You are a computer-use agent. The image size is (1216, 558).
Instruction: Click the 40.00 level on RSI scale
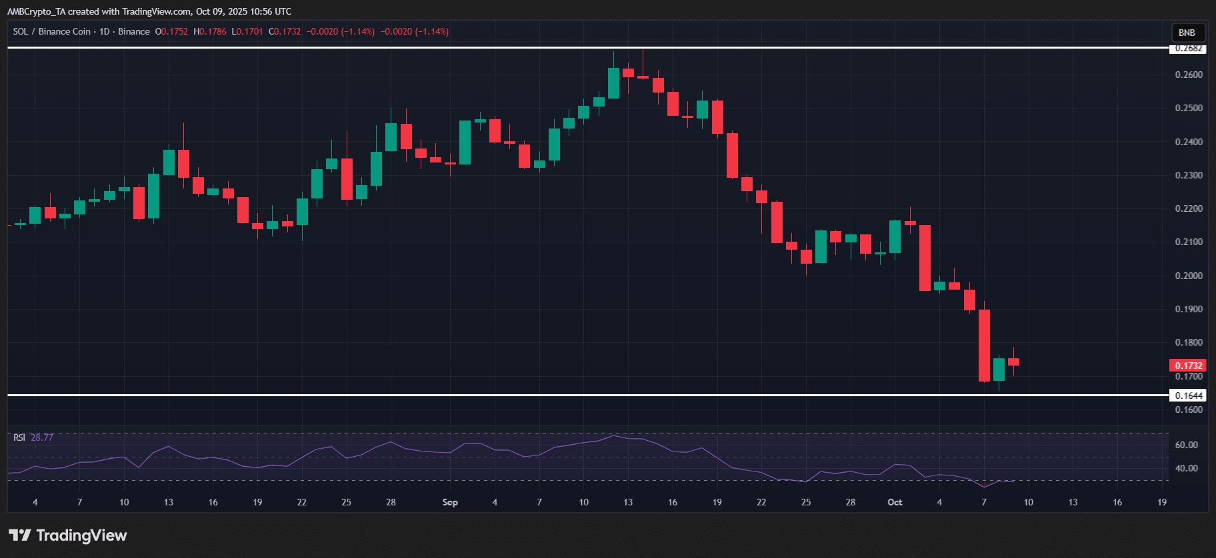[1186, 468]
